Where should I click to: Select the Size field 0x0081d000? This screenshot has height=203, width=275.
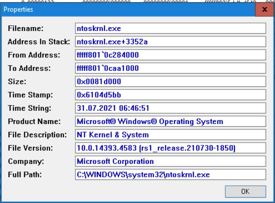(x=171, y=82)
